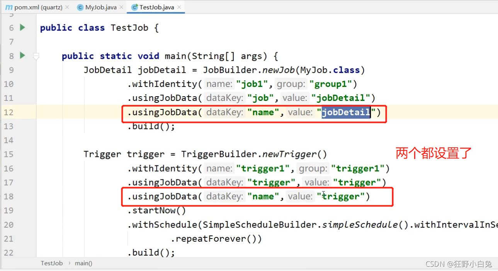Click the class icon on TestJob.java tab

click(x=134, y=7)
